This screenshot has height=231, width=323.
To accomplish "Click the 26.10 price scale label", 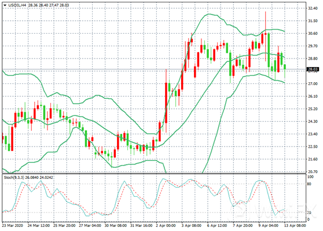I will point(313,97).
